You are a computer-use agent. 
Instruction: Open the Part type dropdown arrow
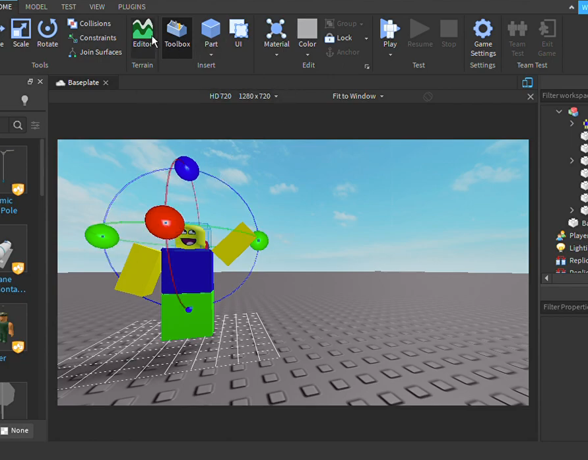tap(211, 55)
